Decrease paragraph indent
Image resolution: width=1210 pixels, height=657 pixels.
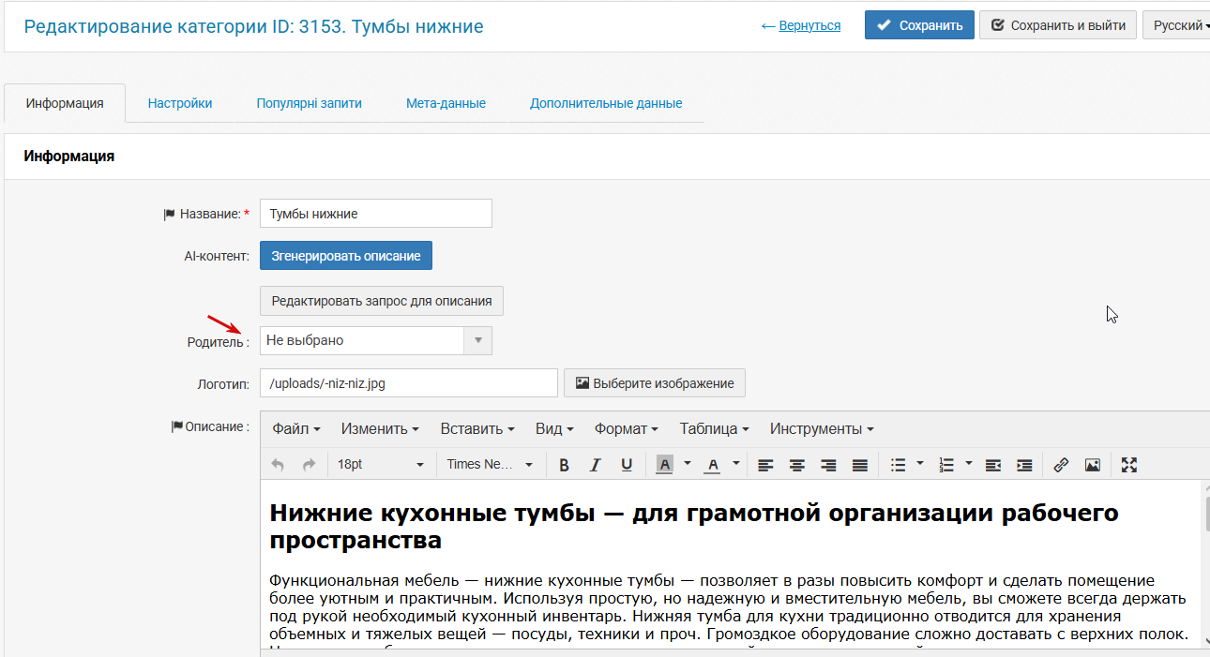point(993,465)
